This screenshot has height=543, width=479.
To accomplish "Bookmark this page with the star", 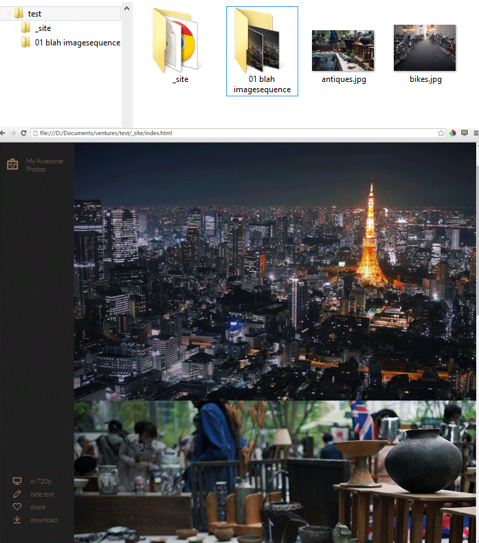I will (x=441, y=133).
